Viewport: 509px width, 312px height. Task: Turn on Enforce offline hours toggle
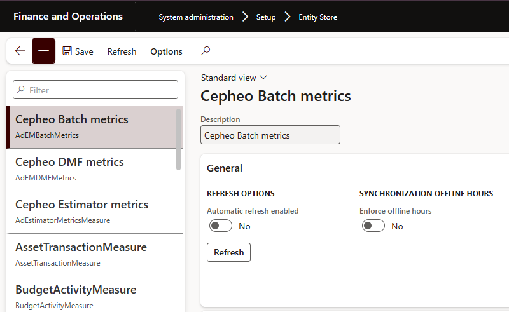click(373, 226)
